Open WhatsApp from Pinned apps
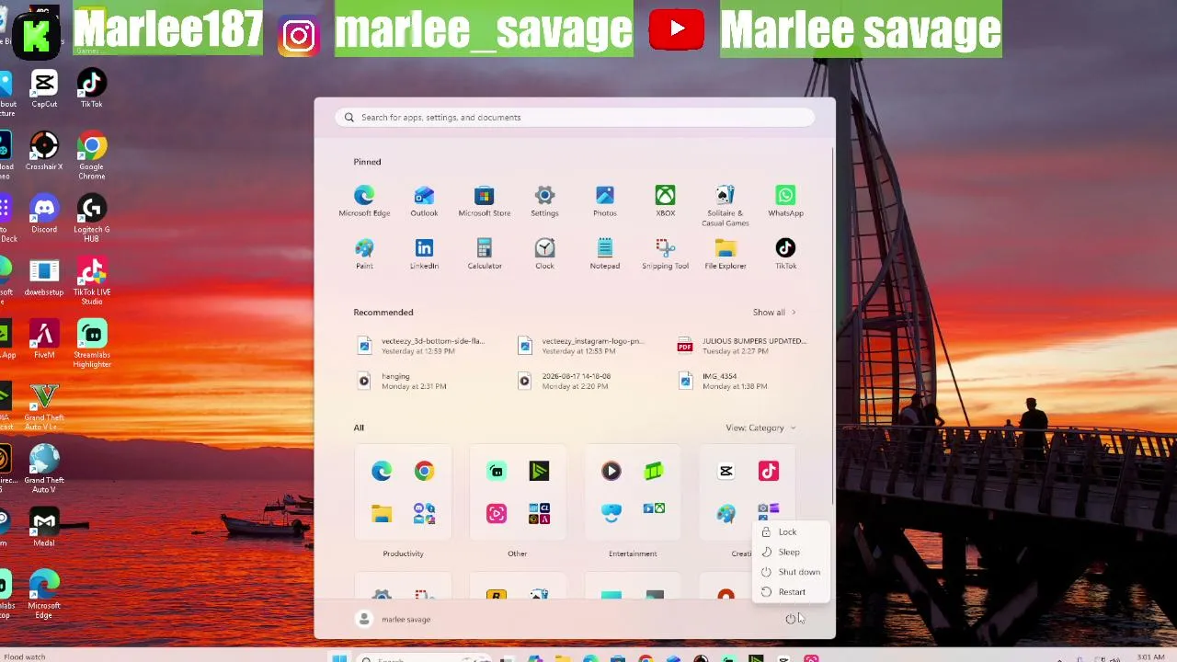Screen dimensions: 1177x662 coord(785,201)
